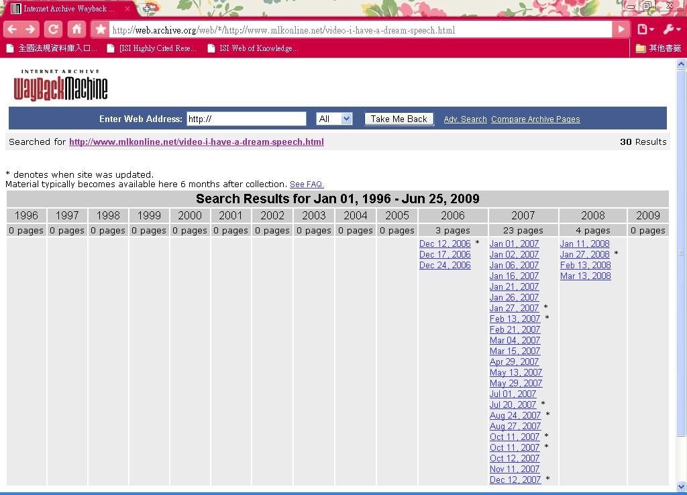687x495 pixels.
Task: Open the Feb 13, 2007 snapshot
Action: click(515, 319)
